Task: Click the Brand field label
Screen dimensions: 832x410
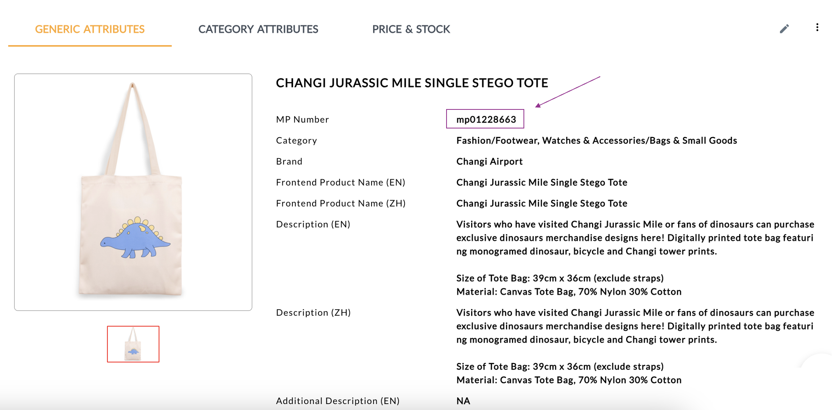Action: click(x=289, y=161)
